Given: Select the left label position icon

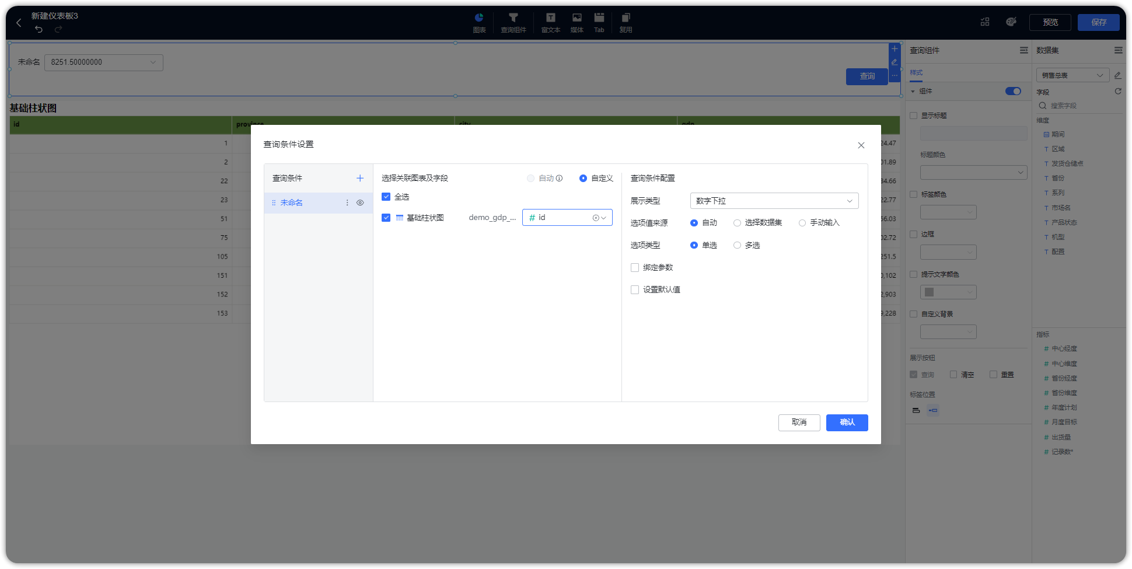Looking at the screenshot, I should click(933, 410).
